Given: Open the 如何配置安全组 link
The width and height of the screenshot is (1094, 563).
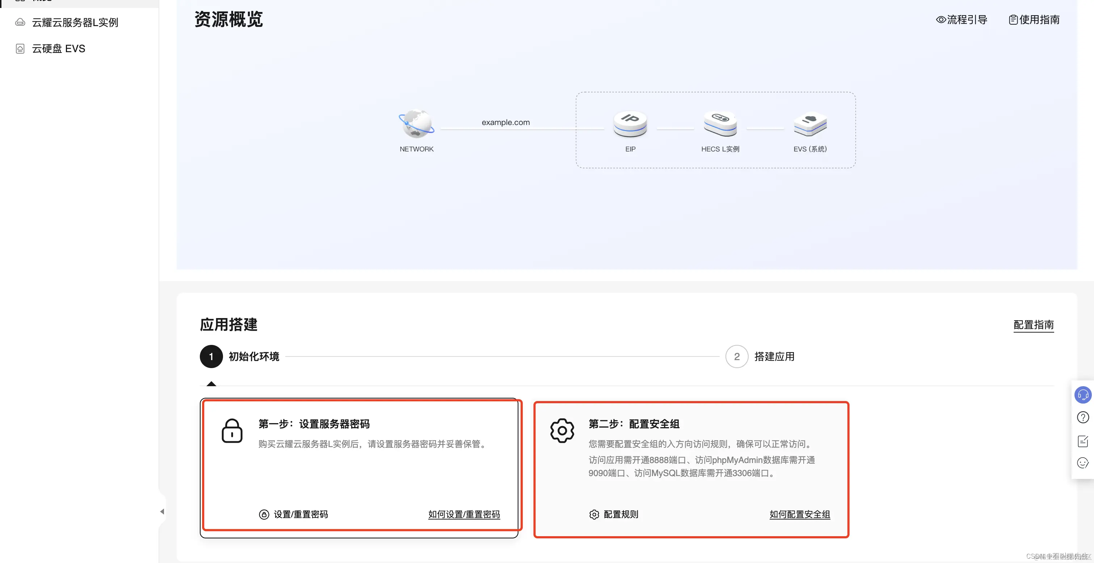Looking at the screenshot, I should point(799,514).
